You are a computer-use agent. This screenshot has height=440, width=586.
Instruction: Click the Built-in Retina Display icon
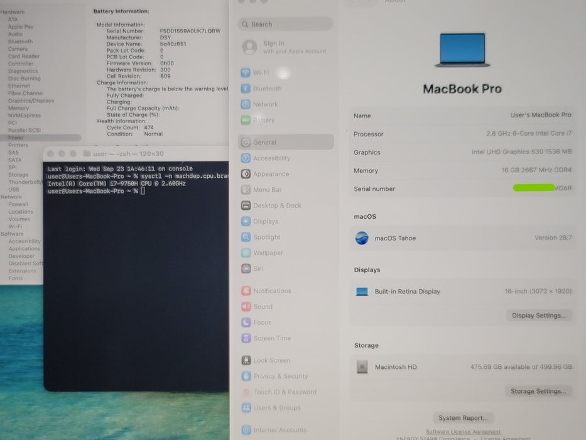(362, 292)
